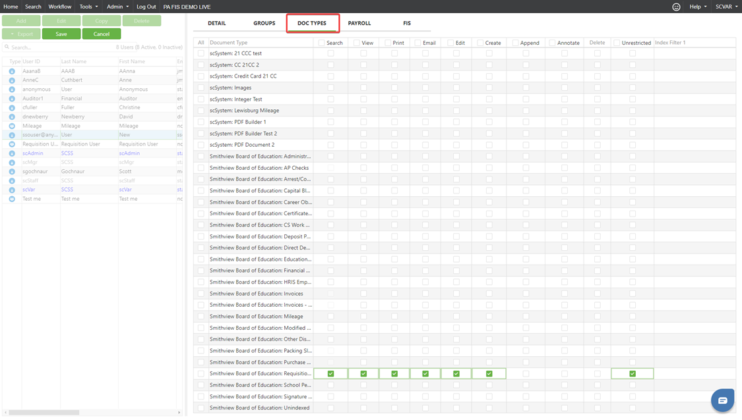Viewport: 742px width, 420px height.
Task: Click the horizontal scrollbar under user list
Action: (44, 413)
